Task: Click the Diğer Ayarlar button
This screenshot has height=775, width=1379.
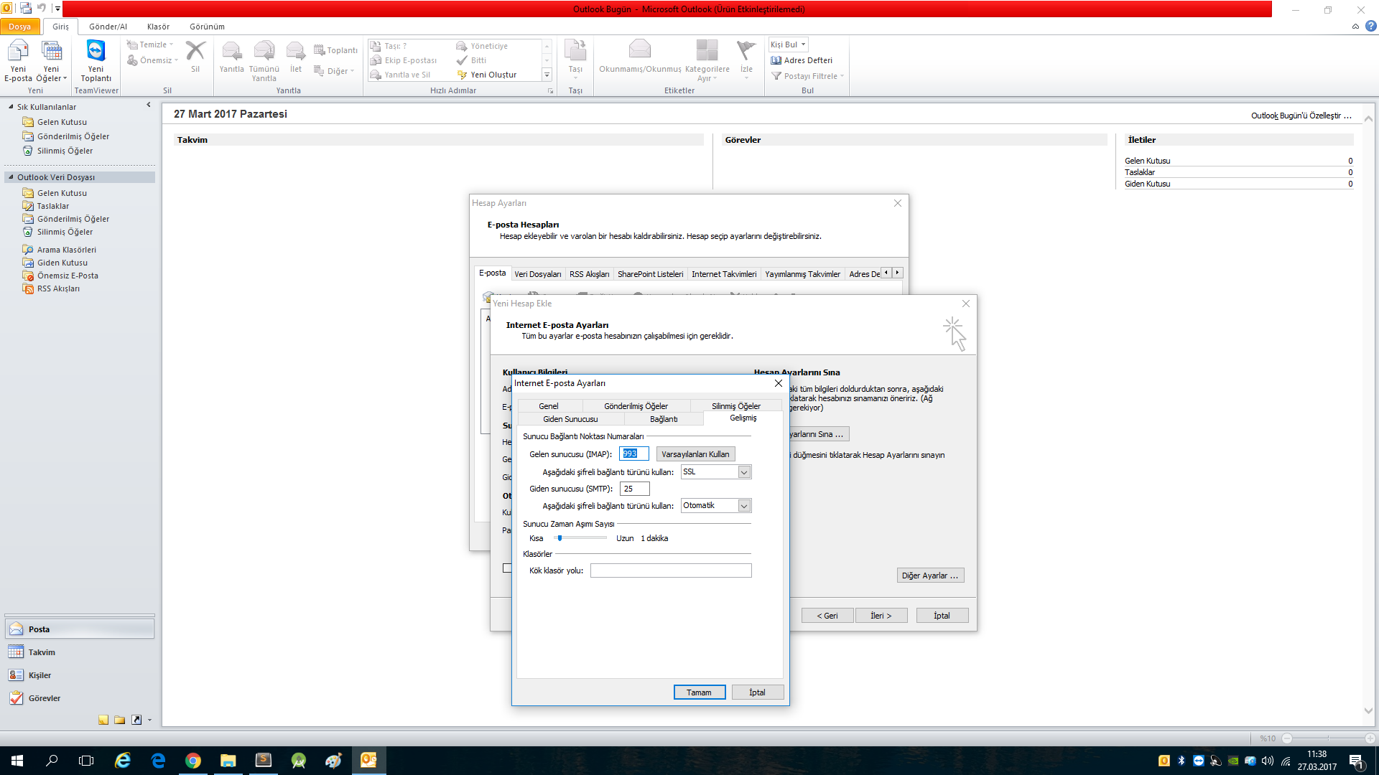Action: pos(930,576)
